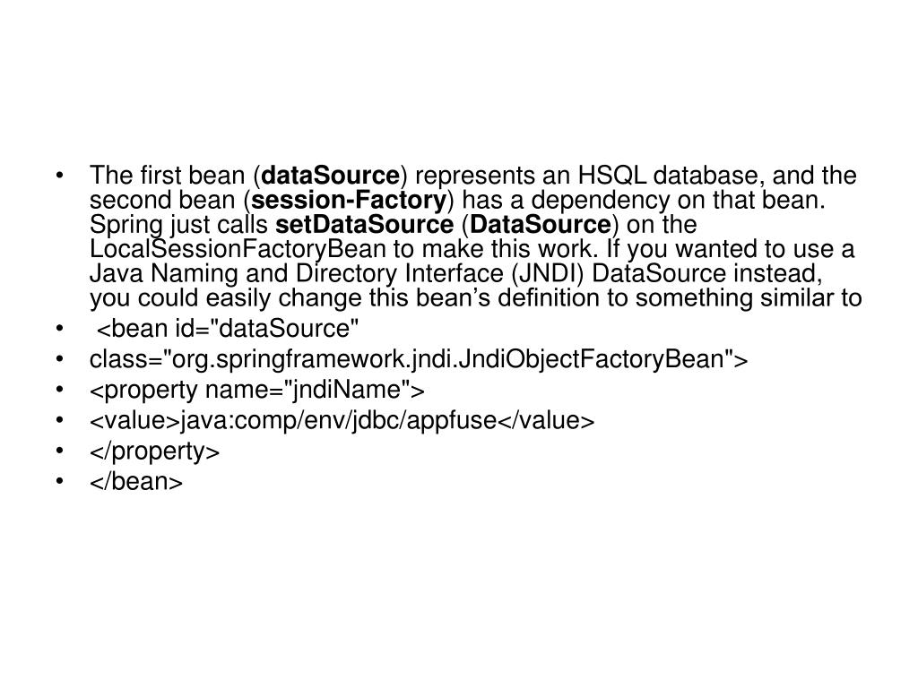
Task: Click the JndiObjectFactoryBean class line
Action: click(x=419, y=359)
